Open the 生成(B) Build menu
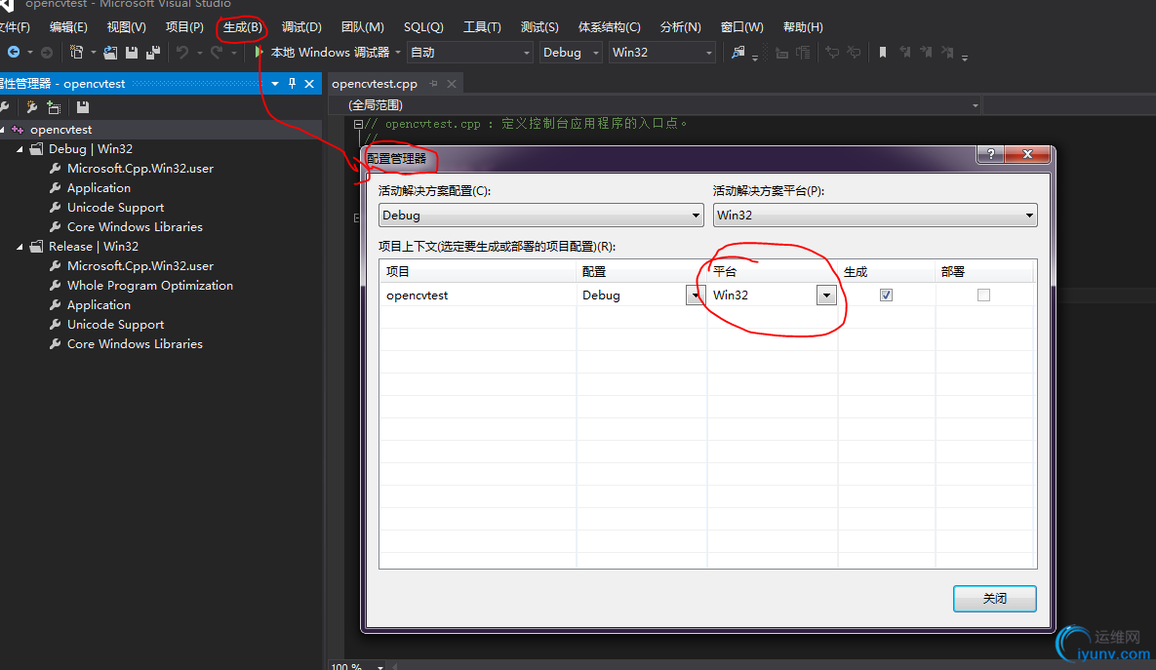Image resolution: width=1156 pixels, height=670 pixels. pos(242,27)
